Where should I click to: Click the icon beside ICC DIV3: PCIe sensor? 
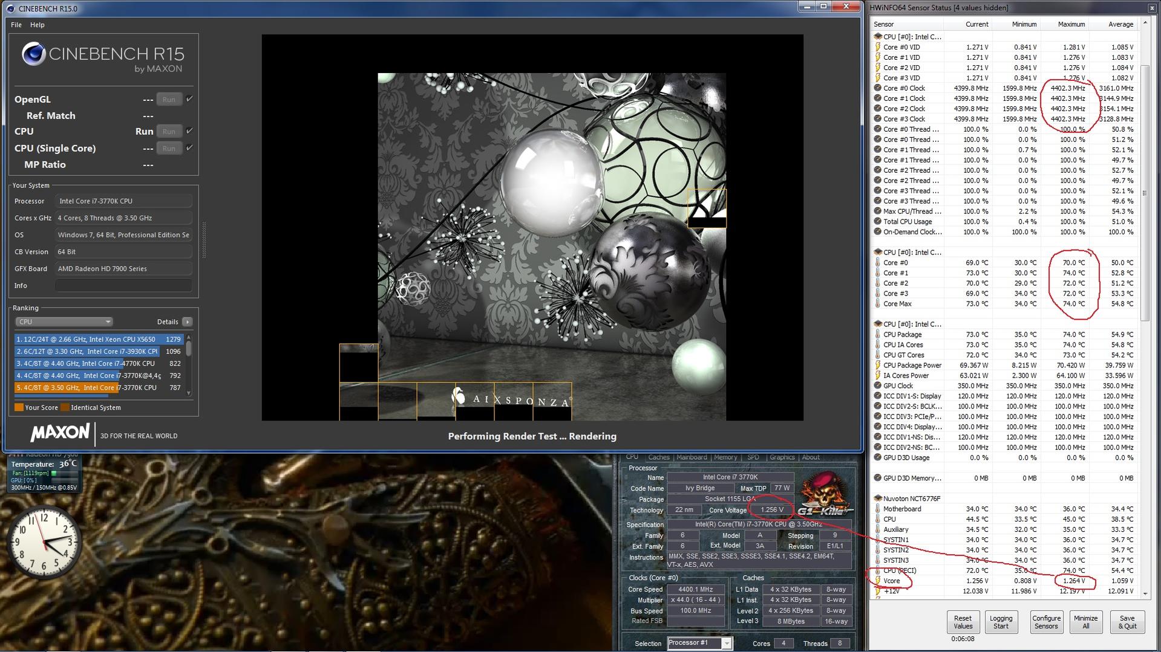(877, 417)
